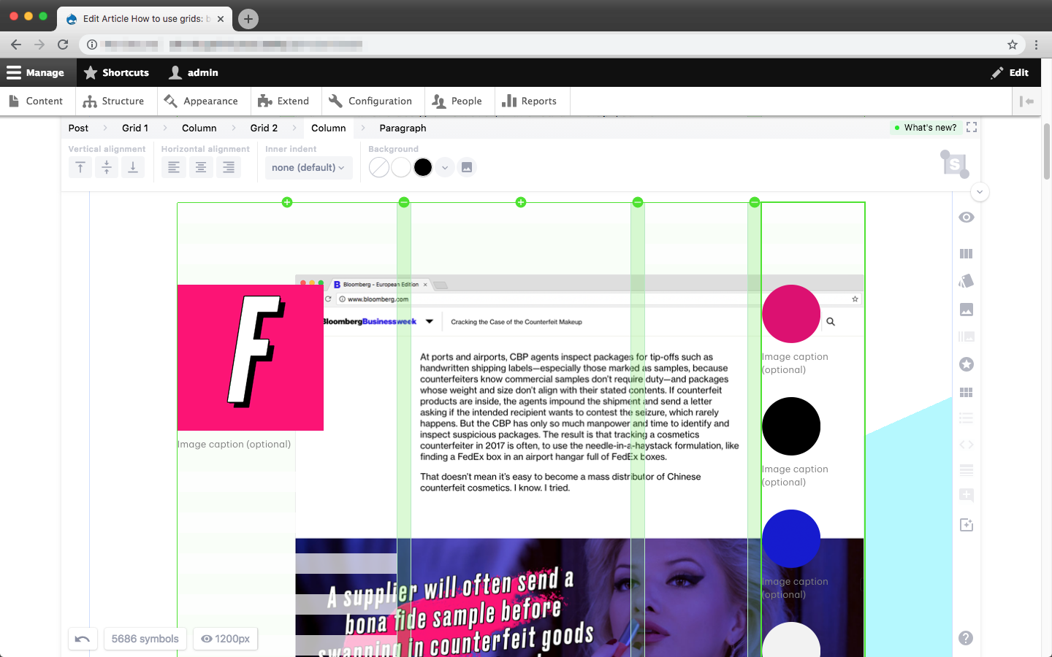Open styles swatches icon in sidebar
Viewport: 1052px width, 657px height.
tap(967, 281)
